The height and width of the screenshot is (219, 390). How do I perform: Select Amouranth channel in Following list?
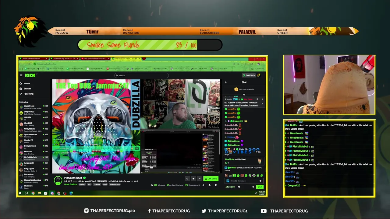(x=34, y=164)
